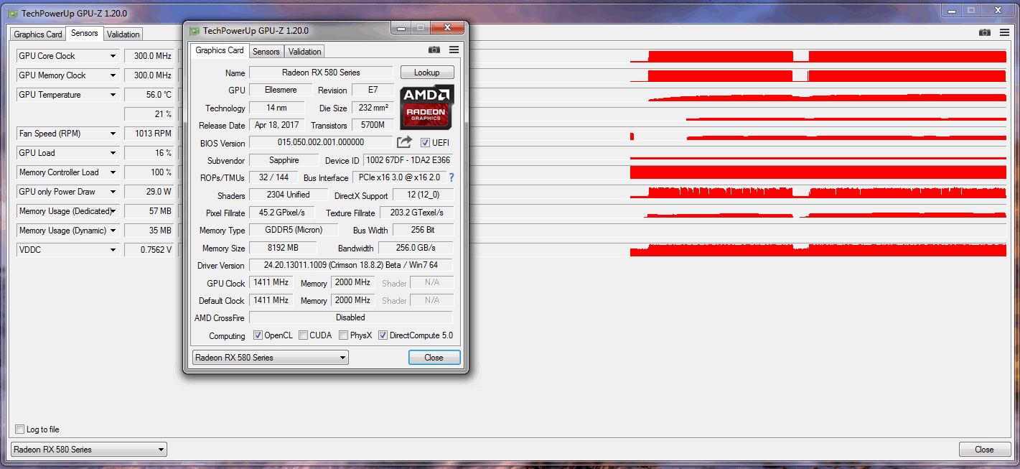Screen dimensions: 1020x469
Task: Click the 56.0 °C temperature value
Action: (x=150, y=95)
